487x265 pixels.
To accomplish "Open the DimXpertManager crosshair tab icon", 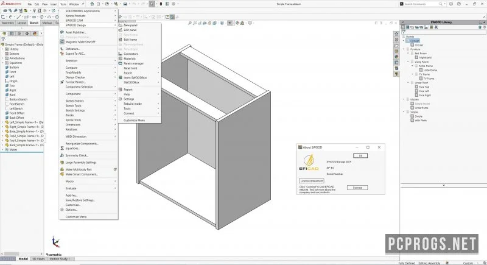I will coord(27,34).
